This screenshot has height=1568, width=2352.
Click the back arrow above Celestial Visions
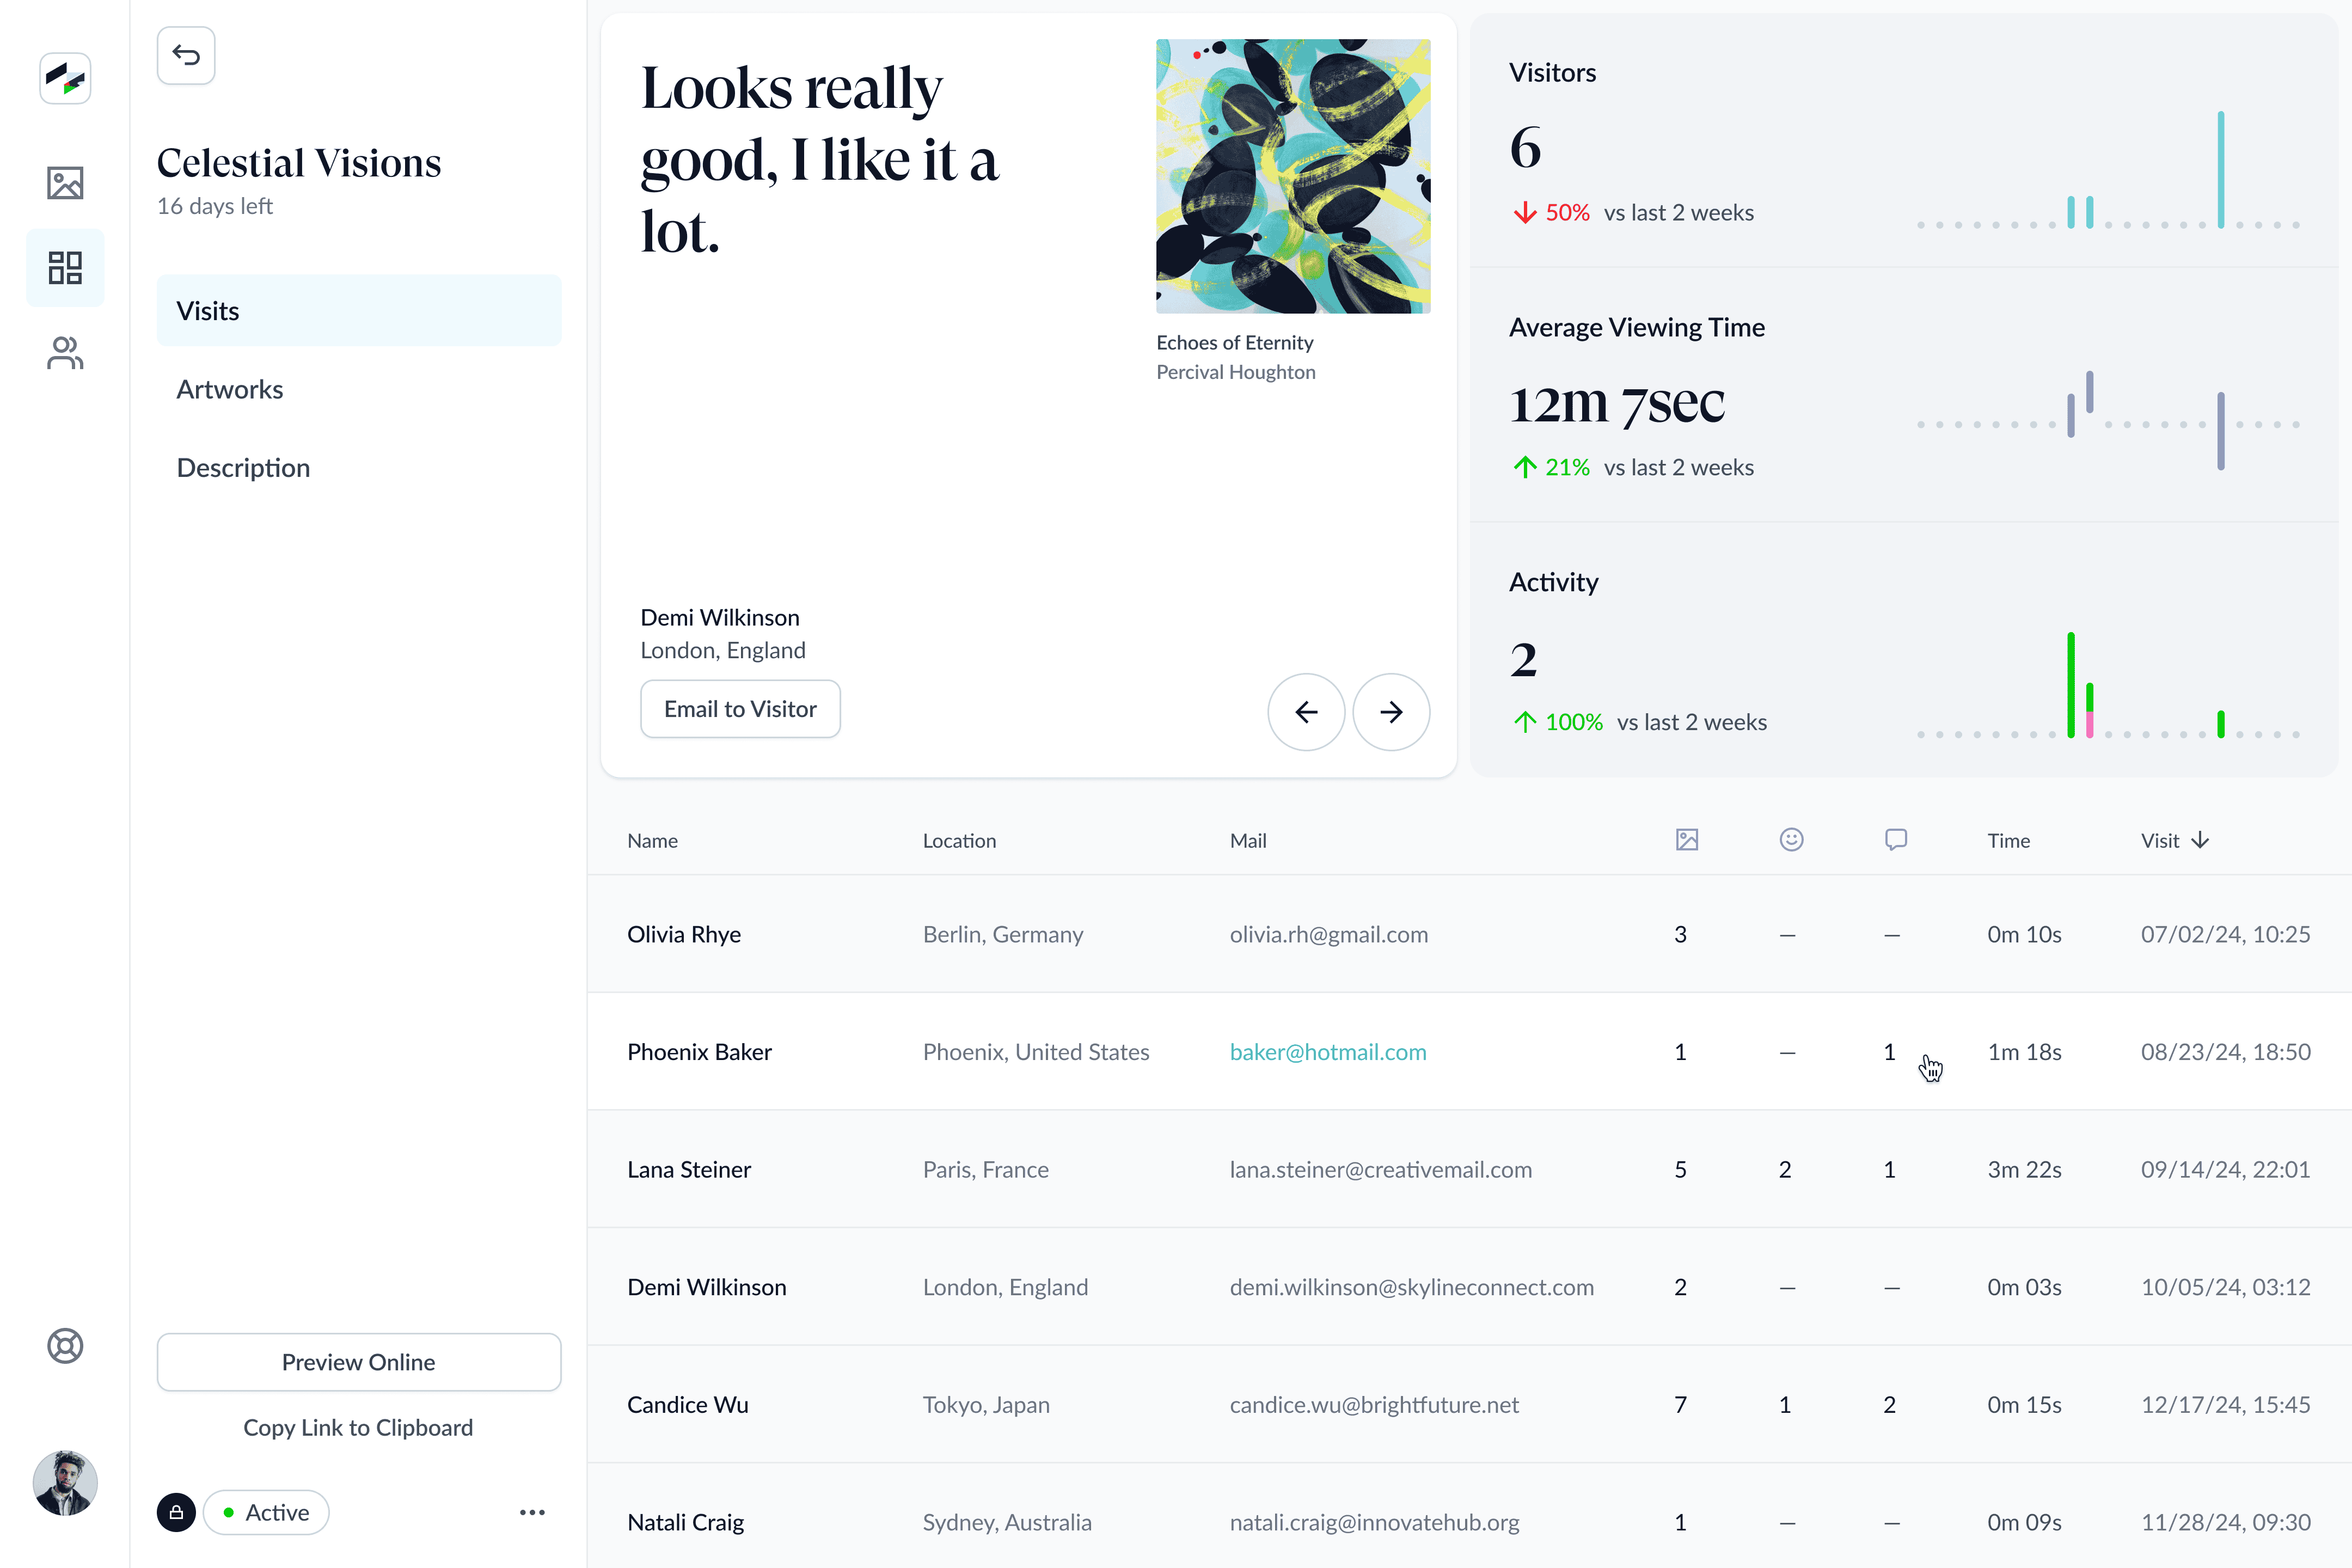pyautogui.click(x=185, y=55)
